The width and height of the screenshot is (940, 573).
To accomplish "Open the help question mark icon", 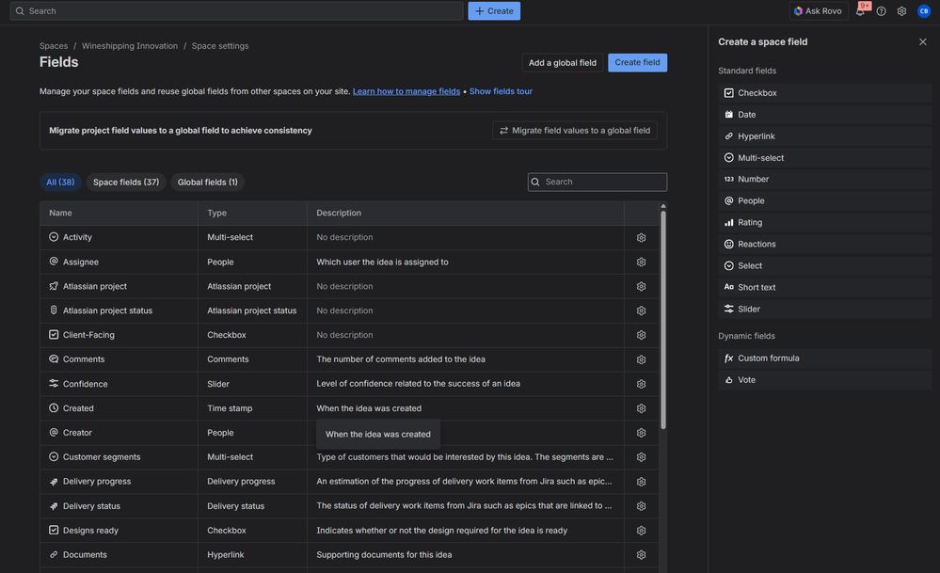I will tap(882, 11).
